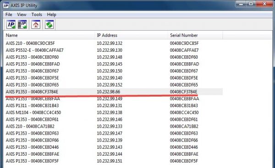The width and height of the screenshot is (275, 168).
Task: Click IP address 10.232.99.152
Action: tap(110, 85)
